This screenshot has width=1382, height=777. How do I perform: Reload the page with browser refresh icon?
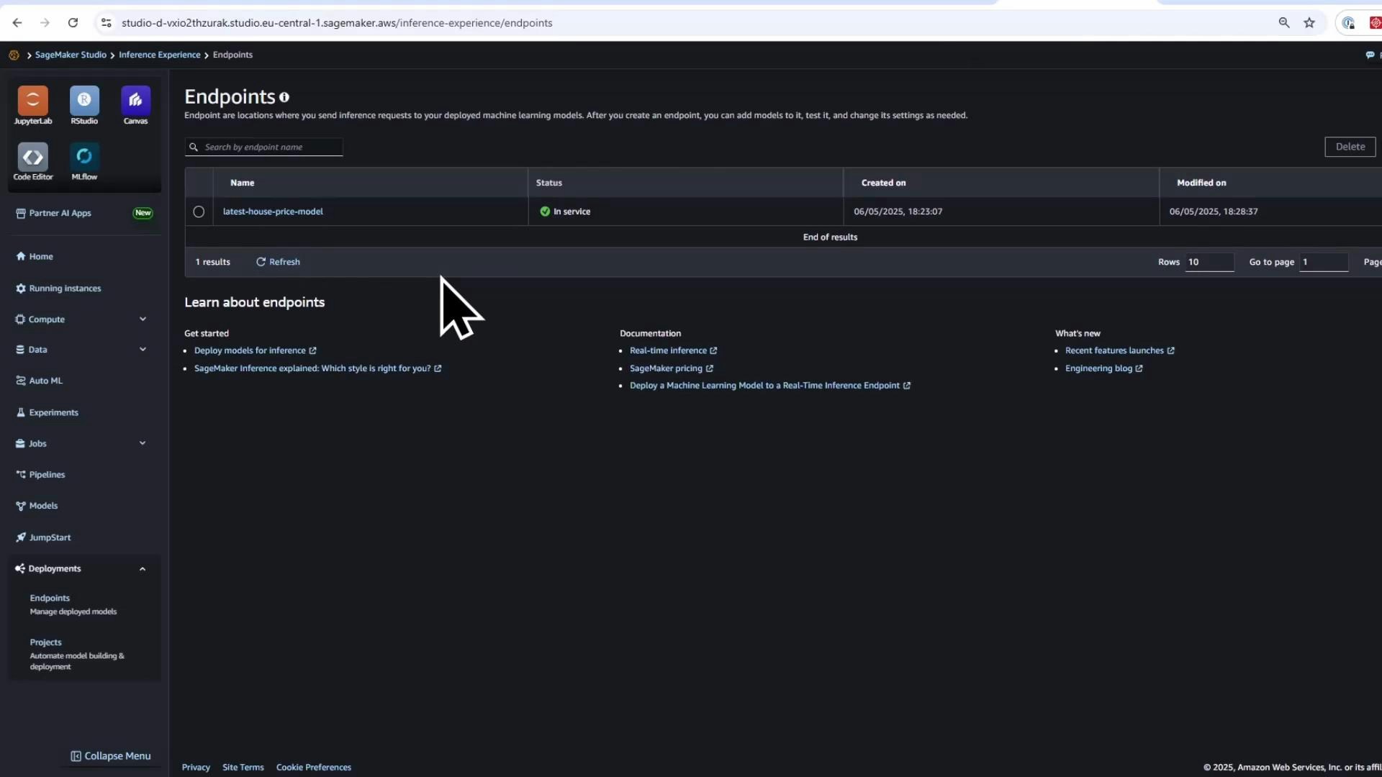[73, 23]
